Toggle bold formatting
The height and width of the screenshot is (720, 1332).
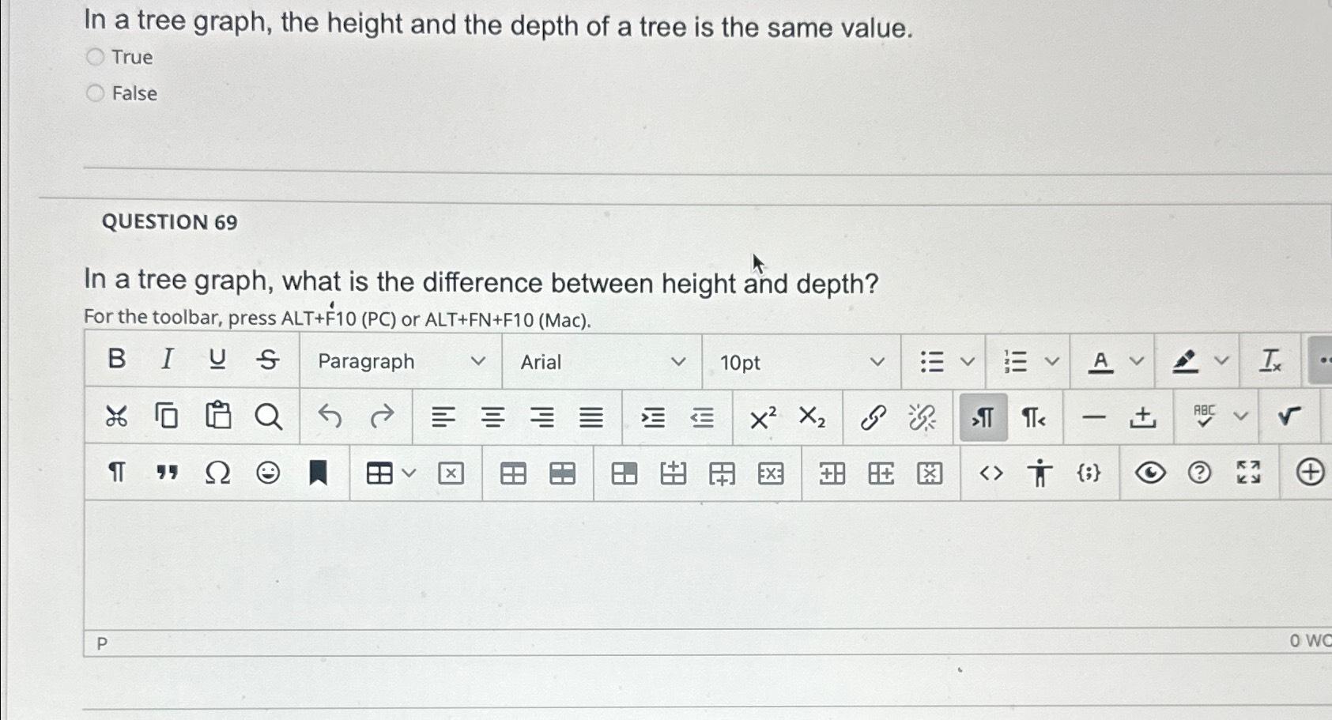click(x=116, y=360)
